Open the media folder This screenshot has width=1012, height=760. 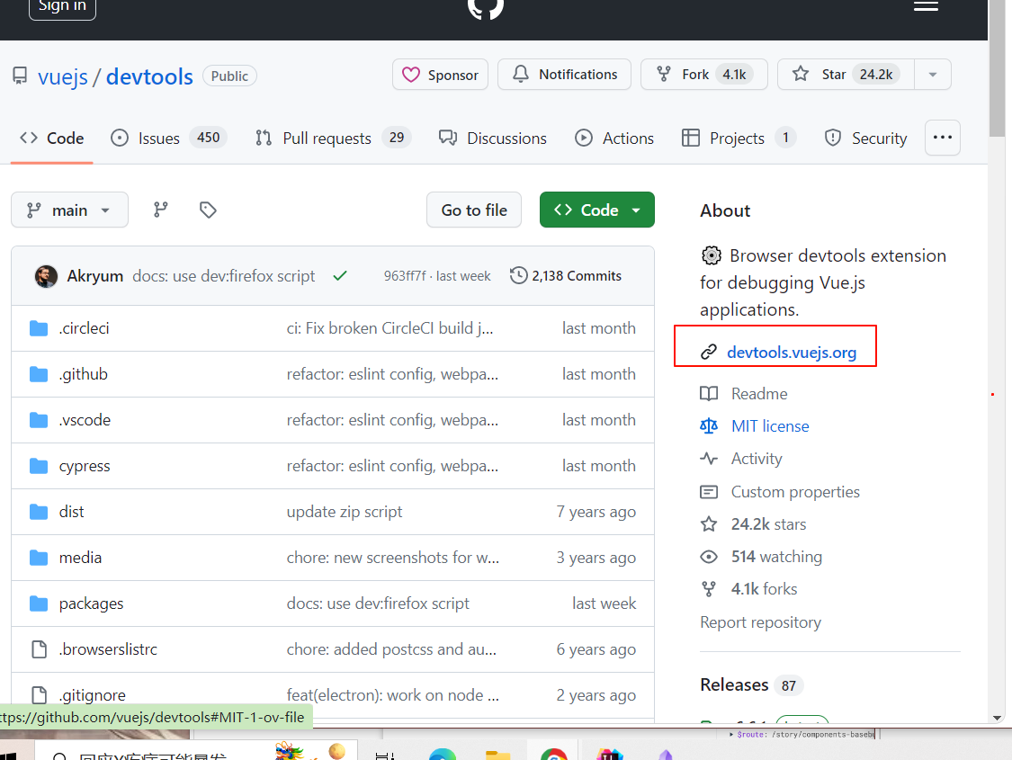[x=80, y=558]
